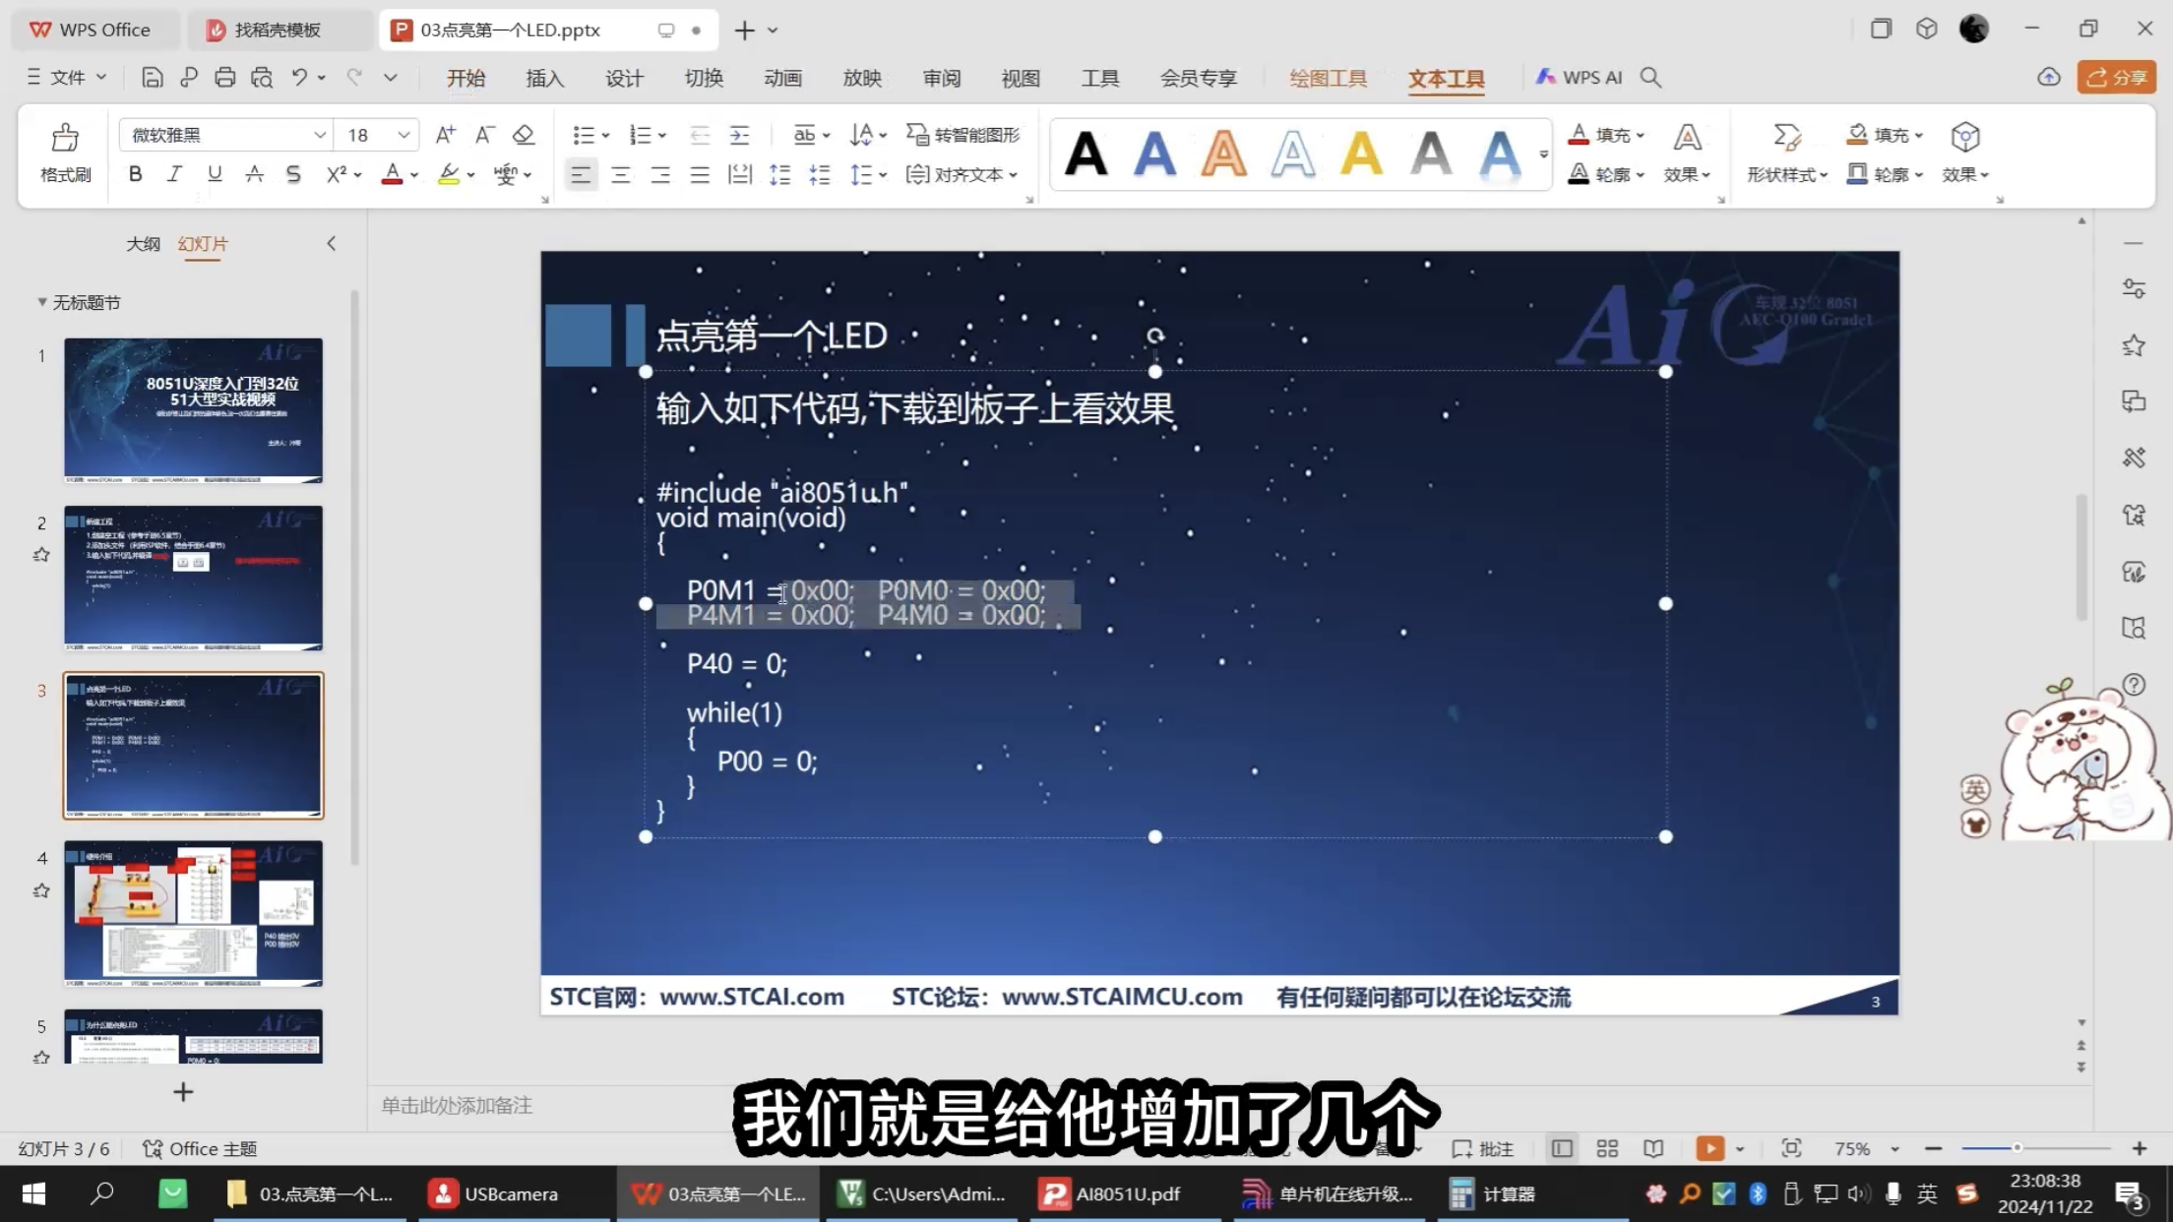Image resolution: width=2173 pixels, height=1222 pixels.
Task: Open 插入 ribbon tab
Action: [544, 78]
